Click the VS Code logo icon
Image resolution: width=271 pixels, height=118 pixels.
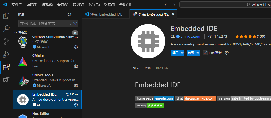(x=5, y=5)
